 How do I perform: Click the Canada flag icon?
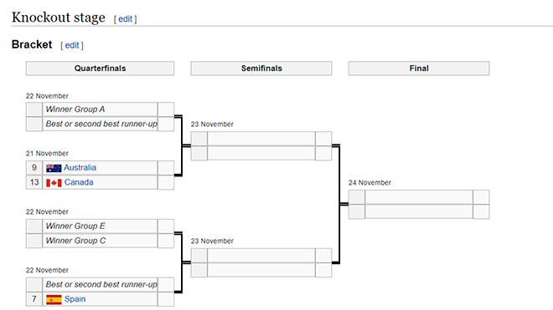[x=54, y=183]
